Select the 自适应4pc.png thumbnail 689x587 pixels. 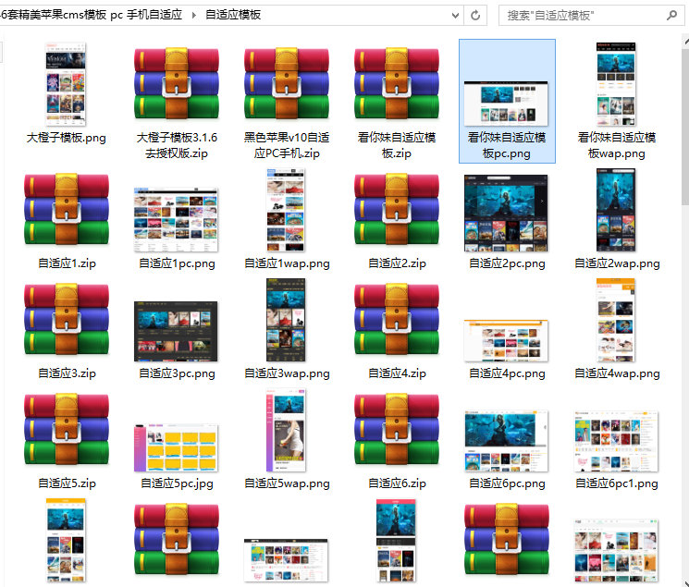click(x=506, y=340)
